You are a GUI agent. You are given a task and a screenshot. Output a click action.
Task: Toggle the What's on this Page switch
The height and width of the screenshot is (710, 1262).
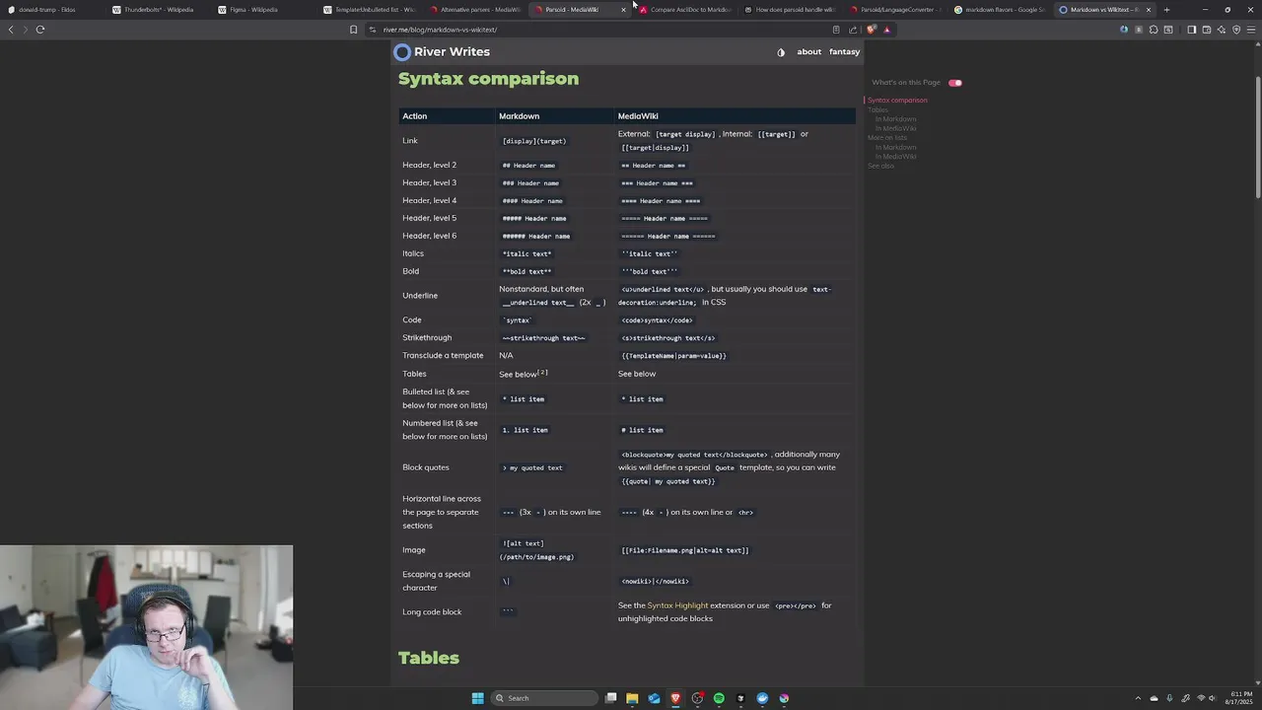coord(954,83)
